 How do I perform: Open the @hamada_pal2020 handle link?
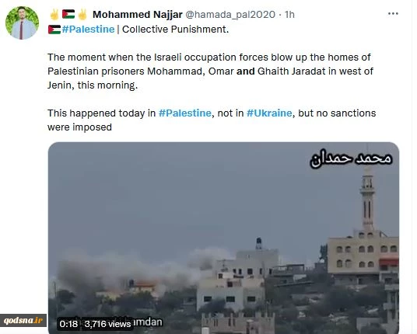coord(230,15)
